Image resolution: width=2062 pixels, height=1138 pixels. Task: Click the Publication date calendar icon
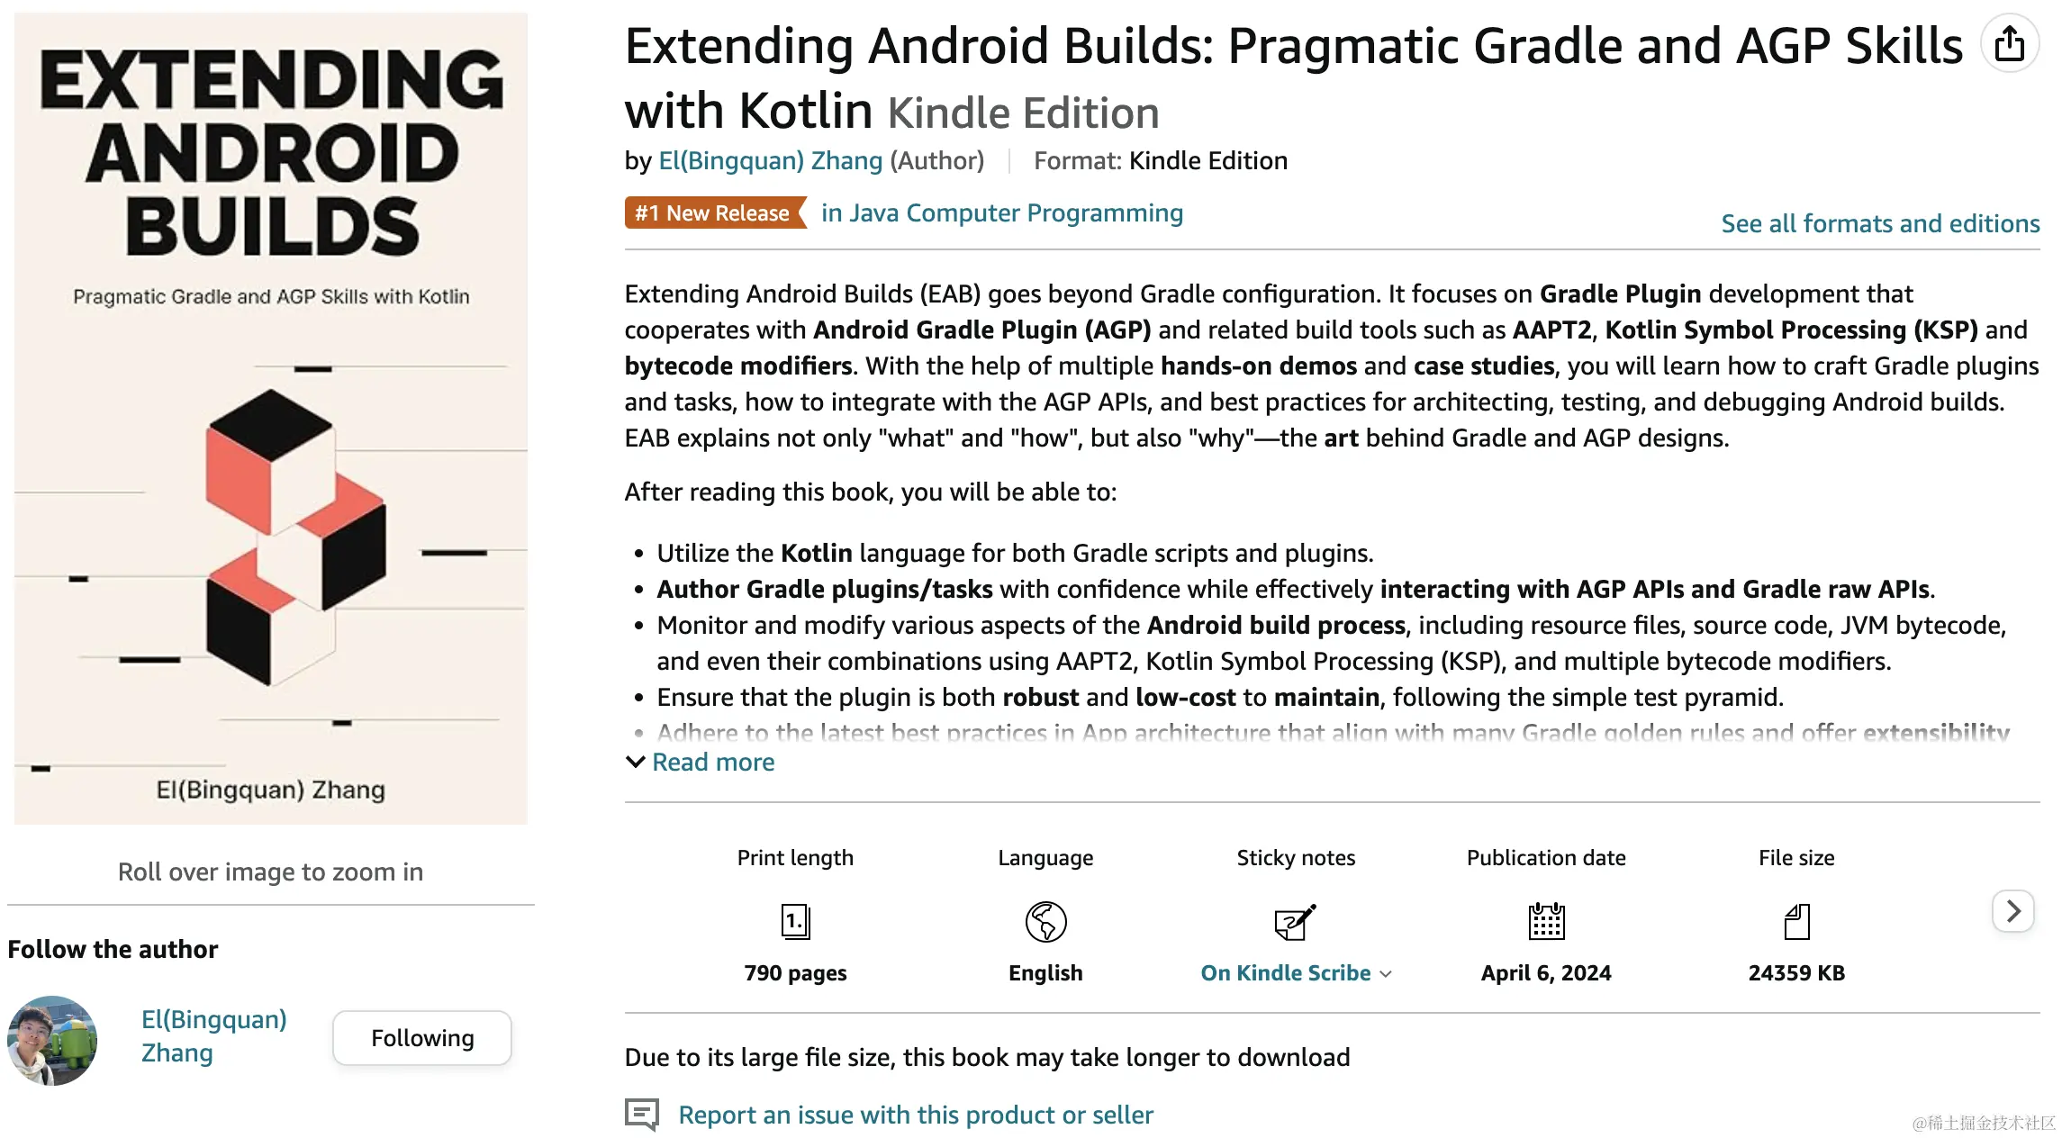tap(1546, 921)
